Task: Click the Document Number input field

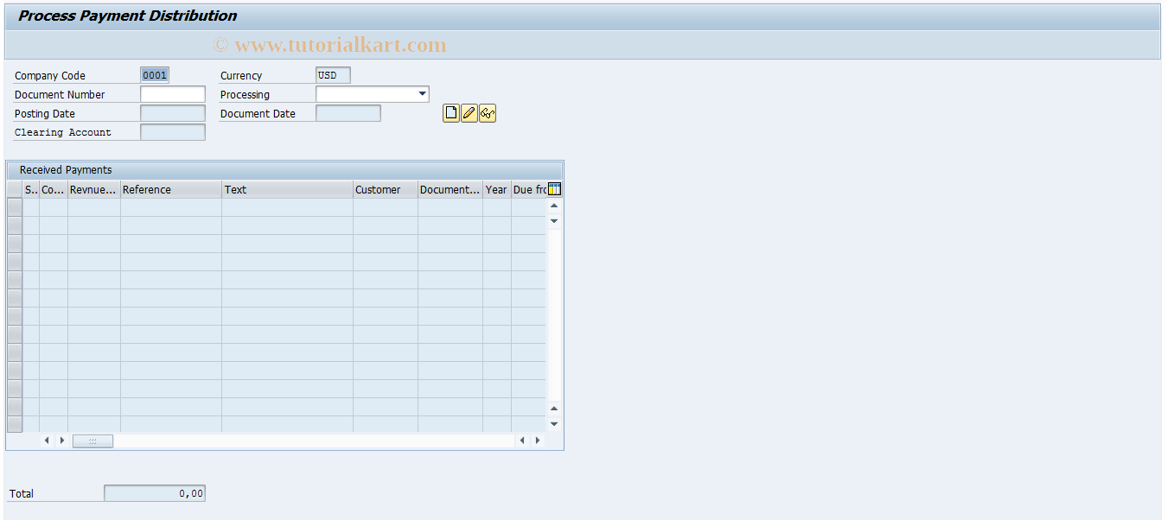Action: click(172, 93)
